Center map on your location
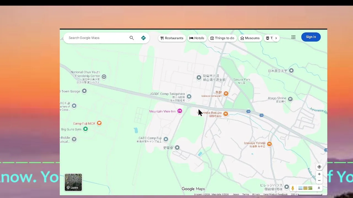The image size is (353, 198). (319, 167)
